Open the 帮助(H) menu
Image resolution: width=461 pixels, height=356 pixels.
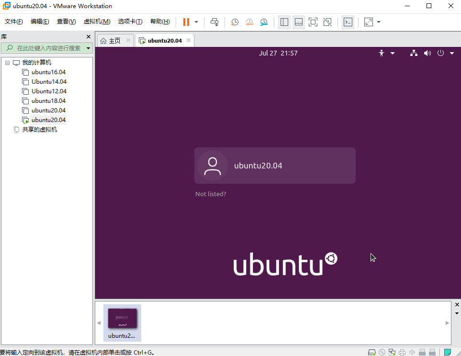point(160,22)
